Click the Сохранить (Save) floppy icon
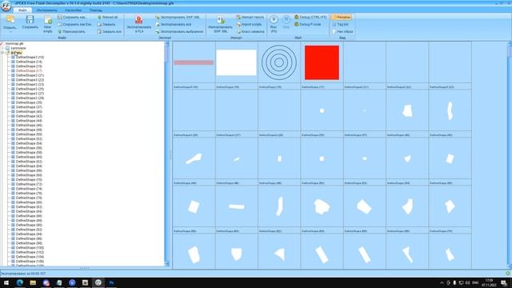 tap(30, 19)
